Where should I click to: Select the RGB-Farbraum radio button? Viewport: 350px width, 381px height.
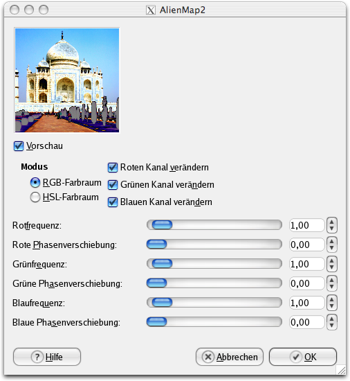tap(35, 183)
